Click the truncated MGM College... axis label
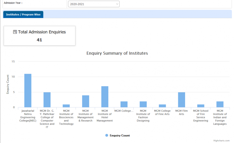234x143 pixels. point(124,111)
